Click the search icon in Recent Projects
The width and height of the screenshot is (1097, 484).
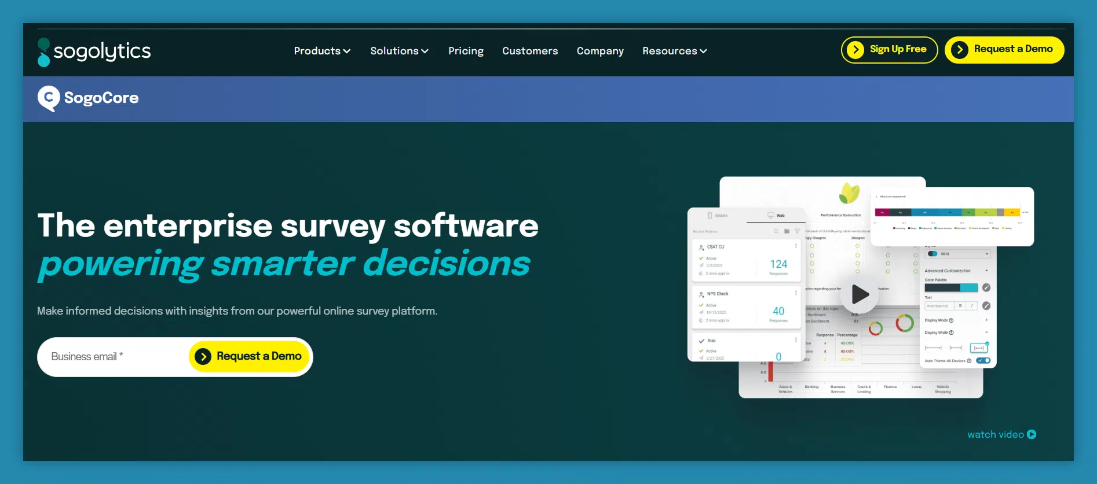pyautogui.click(x=776, y=231)
